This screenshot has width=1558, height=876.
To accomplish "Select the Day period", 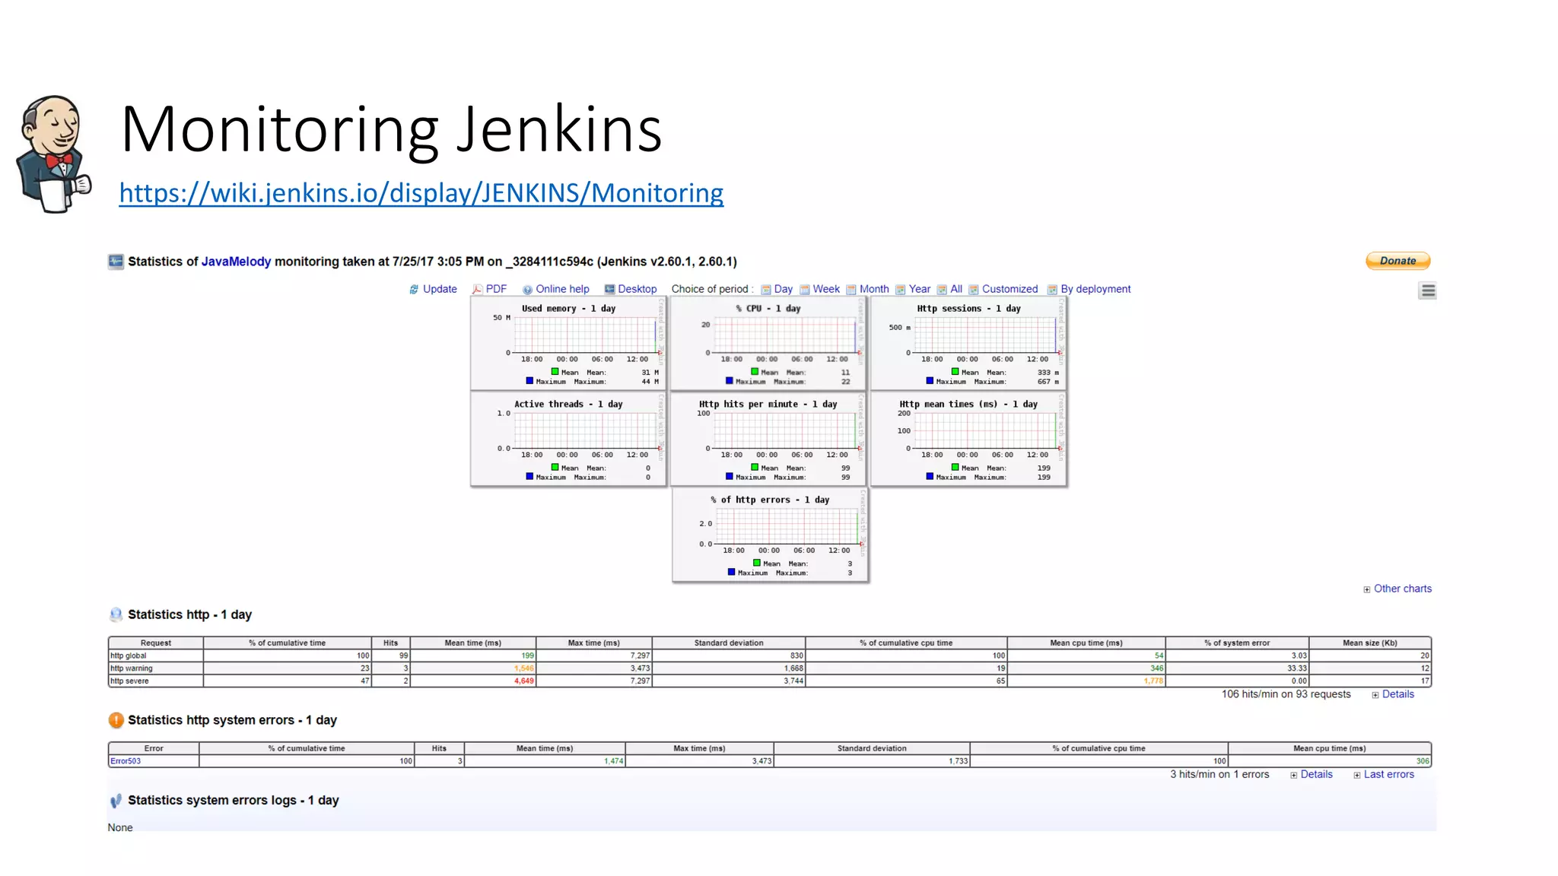I will (784, 289).
